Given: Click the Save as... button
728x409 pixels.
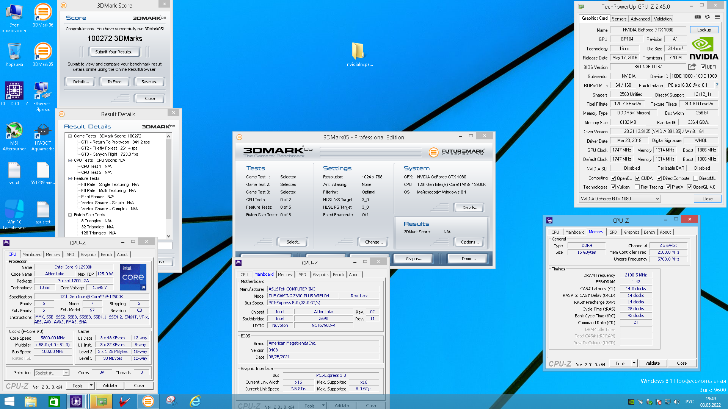Looking at the screenshot, I should [150, 82].
